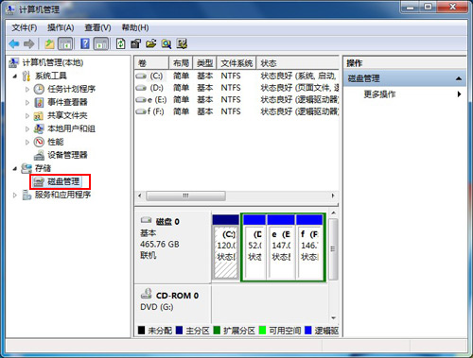Collapse the 系统工具 tree node
Viewport: 473px width, 358px height.
(15, 76)
